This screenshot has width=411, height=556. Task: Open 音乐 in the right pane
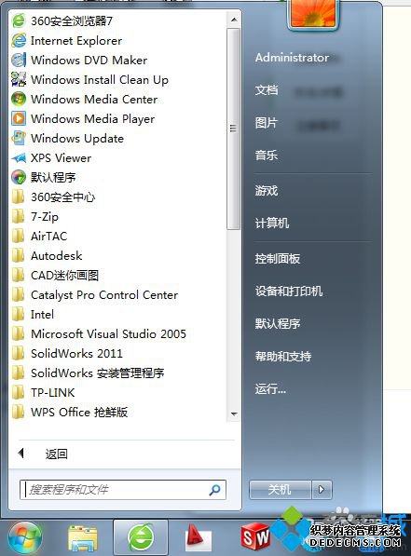tap(267, 155)
